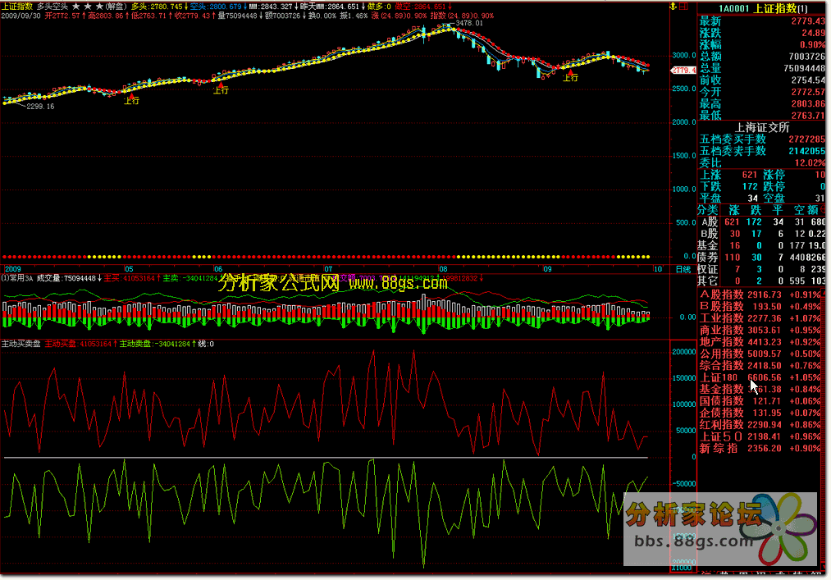The width and height of the screenshot is (831, 580).
Task: Open A股指数 2916.73 in the index list
Action: coord(760,295)
